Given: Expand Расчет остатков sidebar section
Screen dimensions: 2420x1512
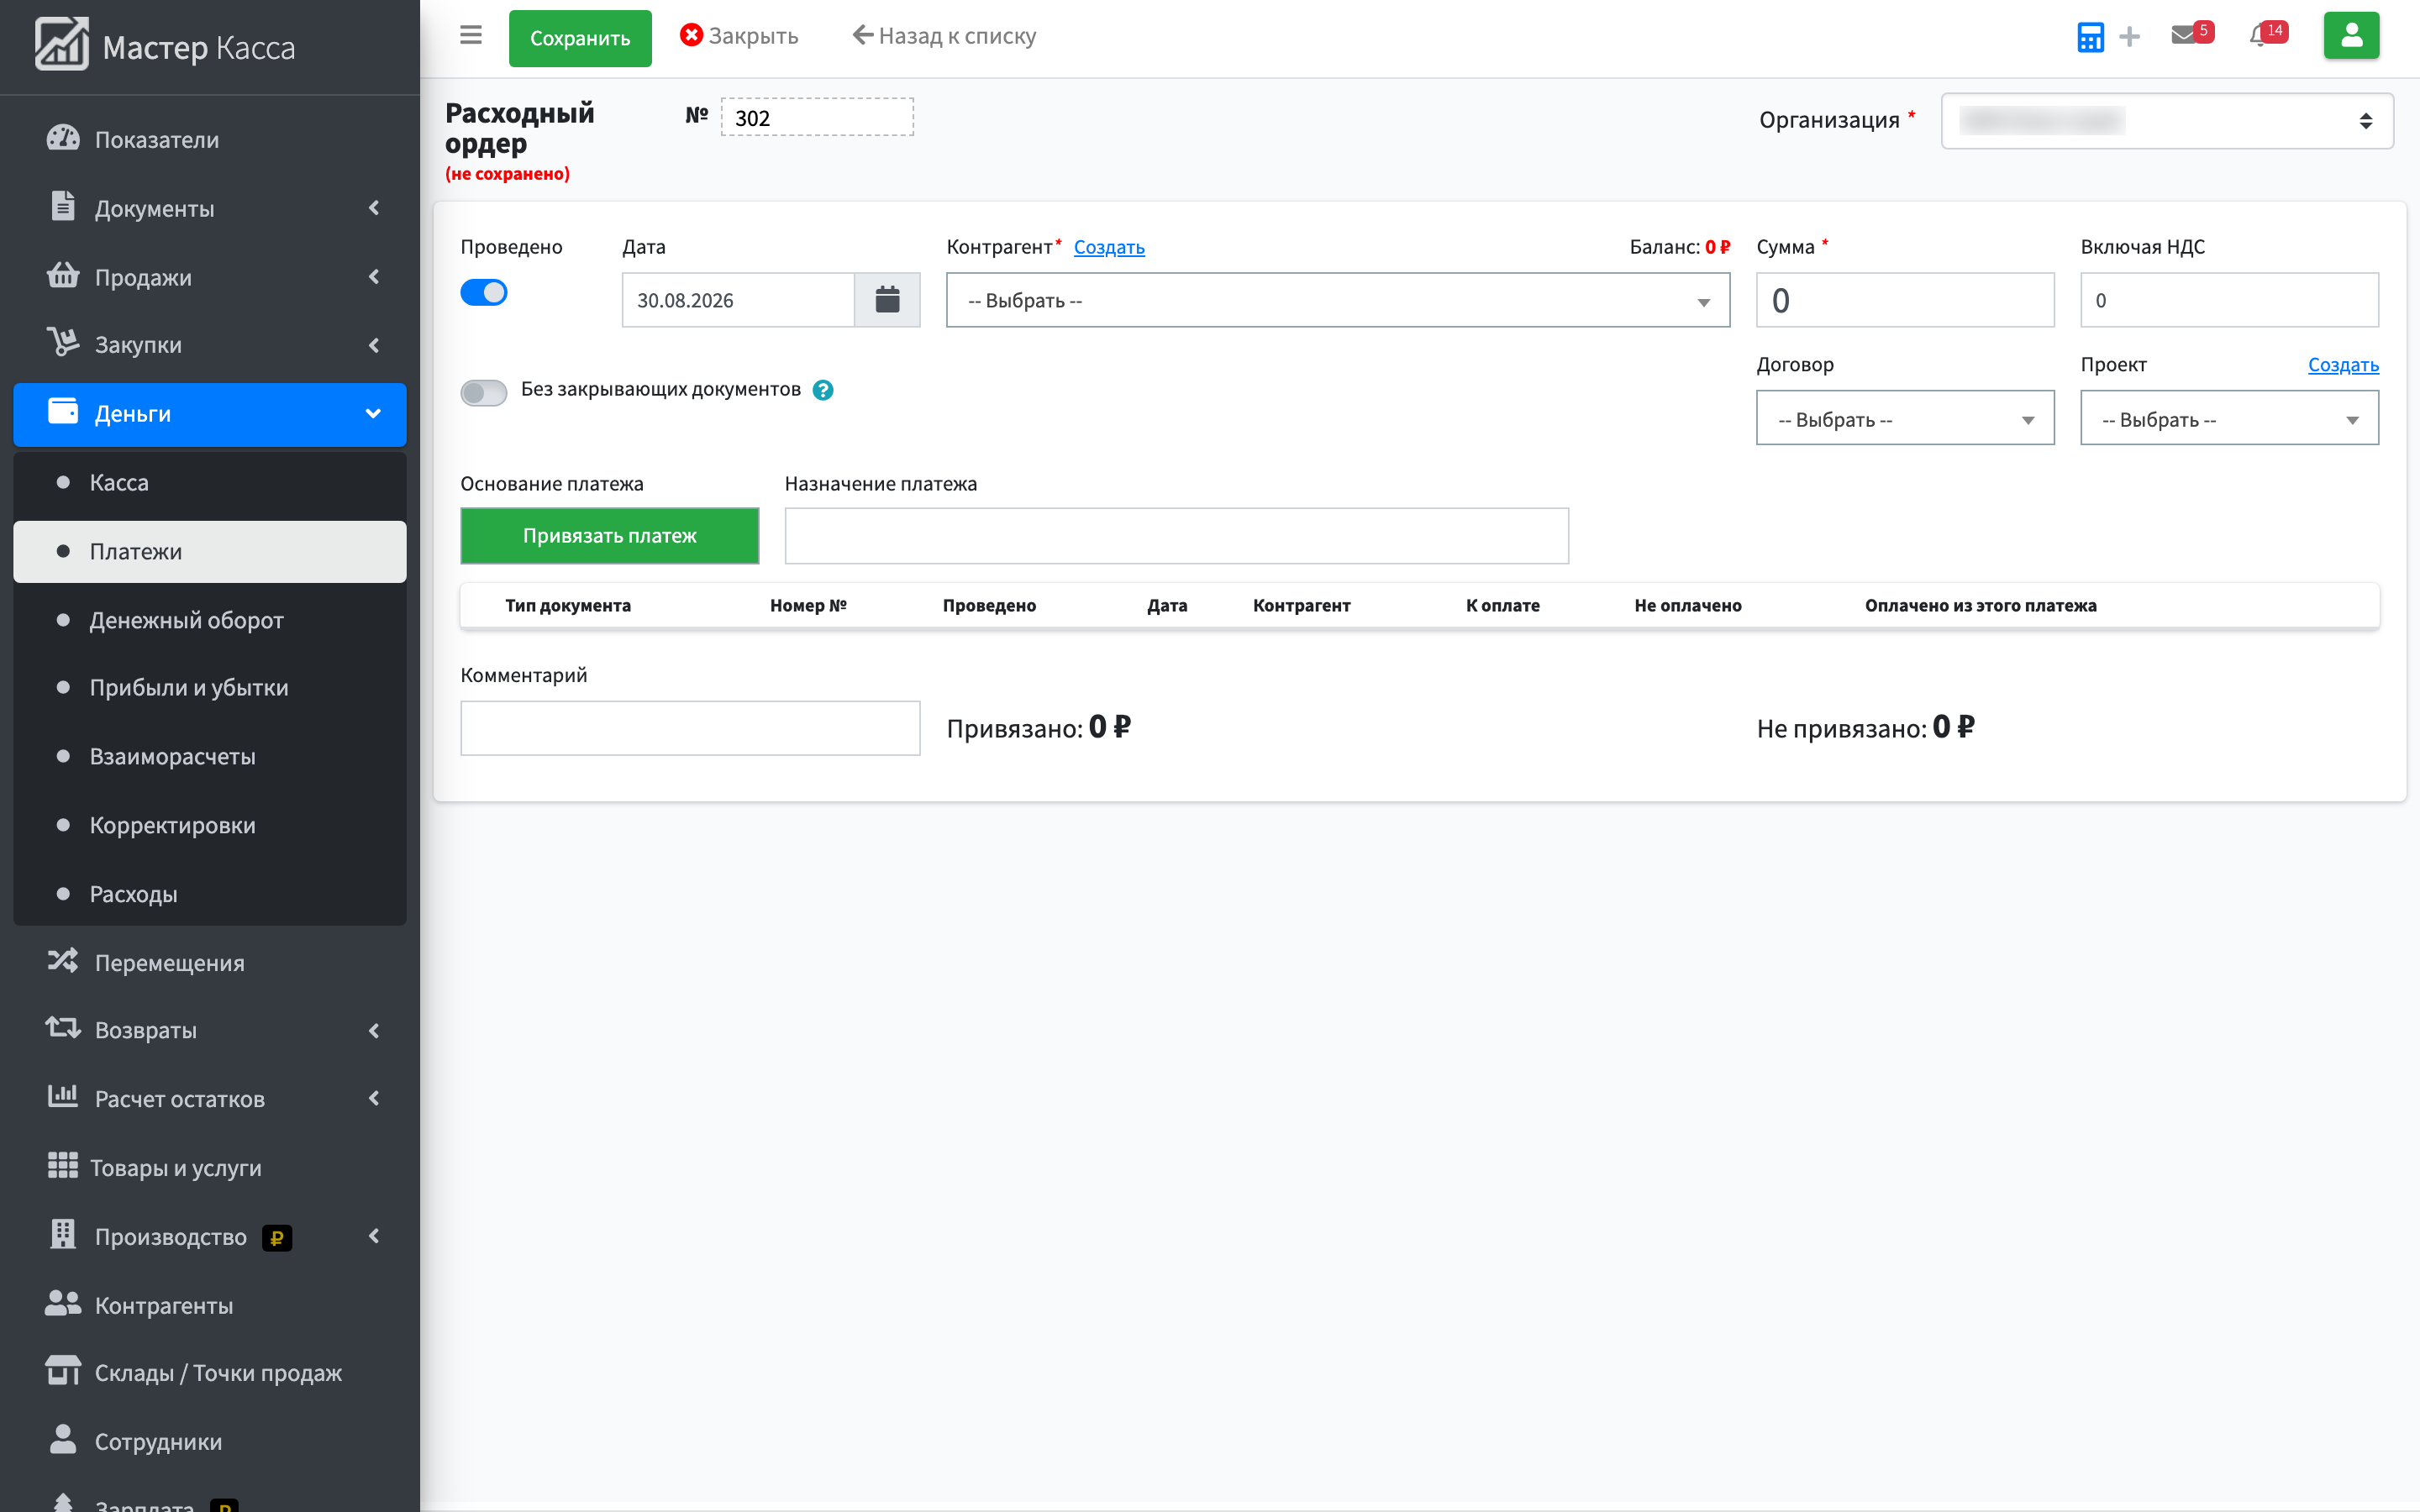Looking at the screenshot, I should pos(210,1098).
